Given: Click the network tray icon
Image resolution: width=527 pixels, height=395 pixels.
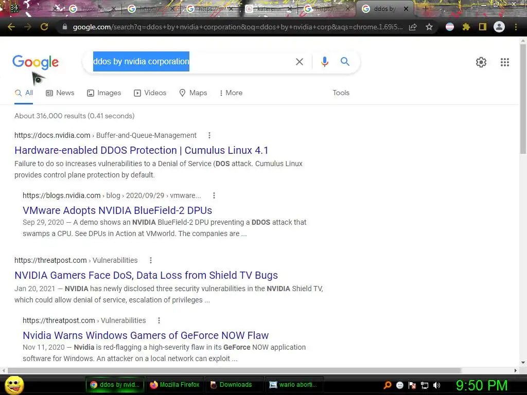Looking at the screenshot, I should click(425, 385).
